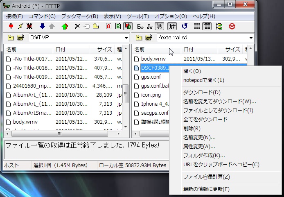Click local pane horizontal scrollbar thumb
The image size is (284, 197).
(60, 134)
